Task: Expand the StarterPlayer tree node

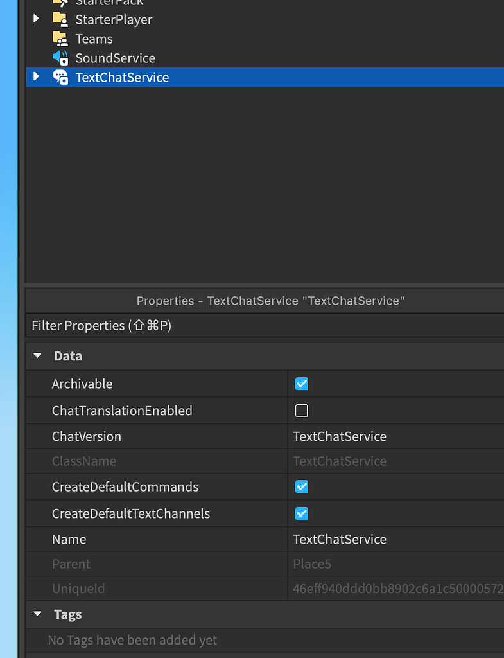Action: (x=36, y=19)
